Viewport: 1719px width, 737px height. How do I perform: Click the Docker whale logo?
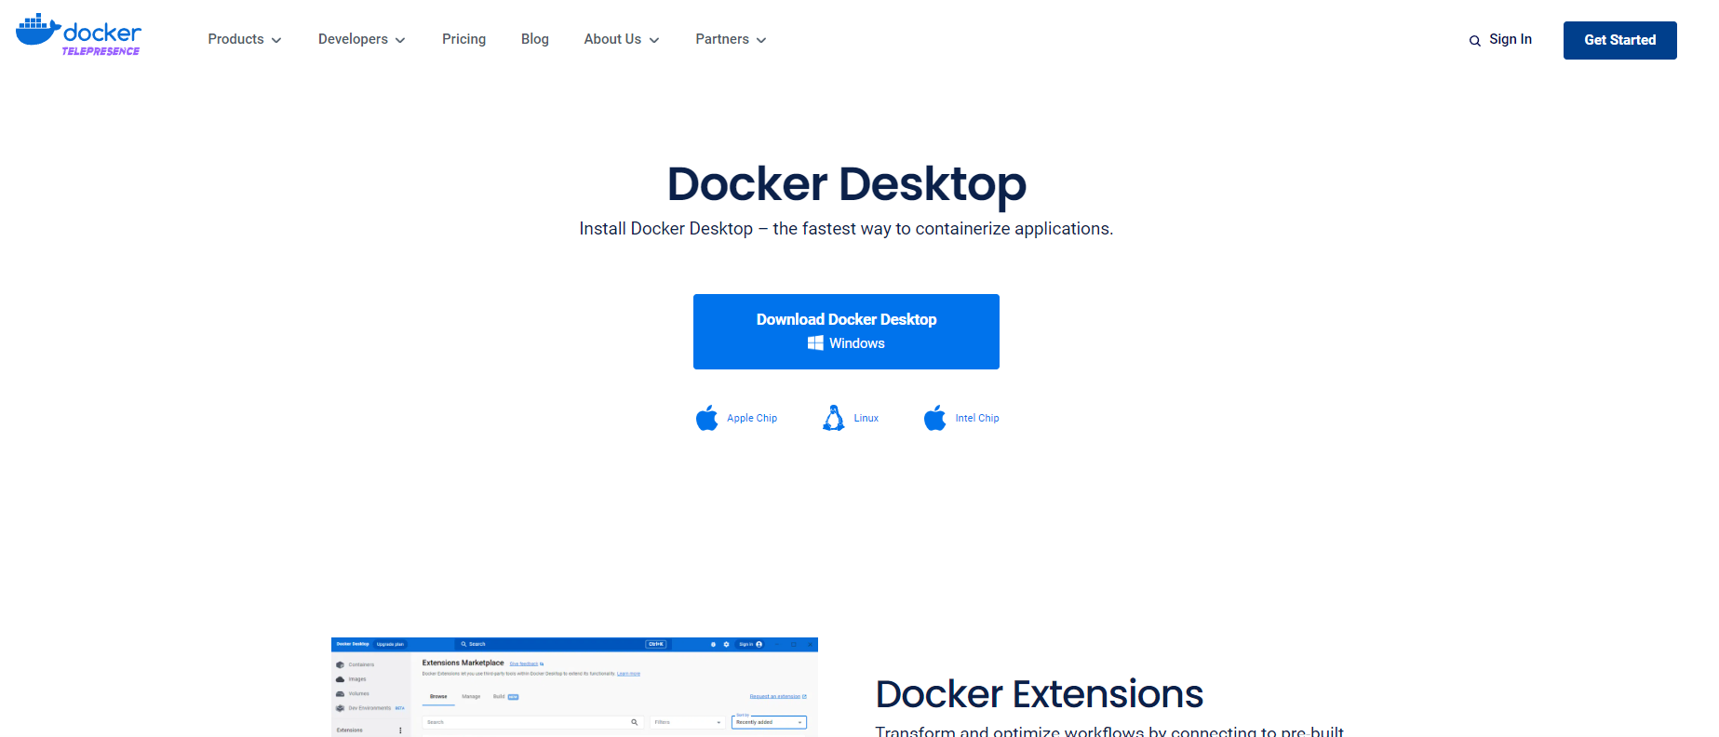pyautogui.click(x=37, y=30)
